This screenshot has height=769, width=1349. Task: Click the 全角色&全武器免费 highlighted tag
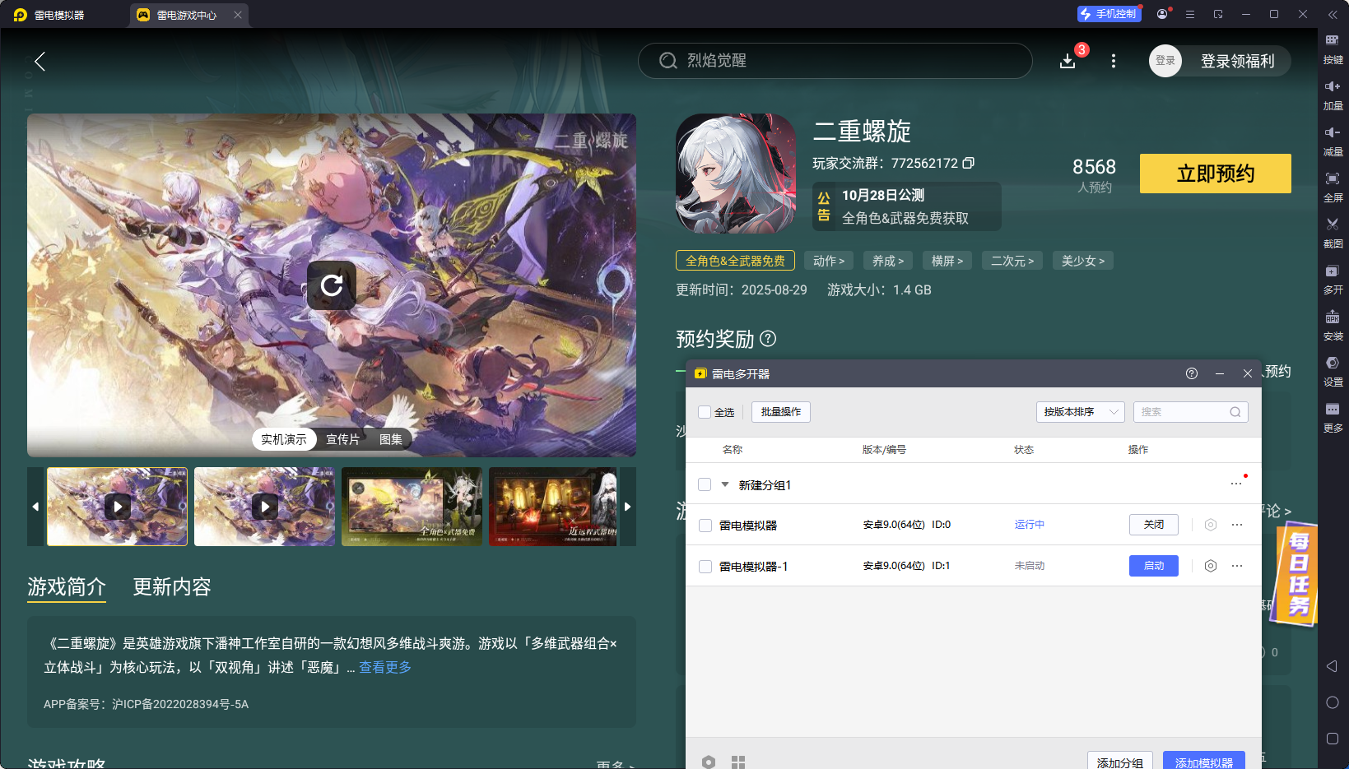point(735,261)
